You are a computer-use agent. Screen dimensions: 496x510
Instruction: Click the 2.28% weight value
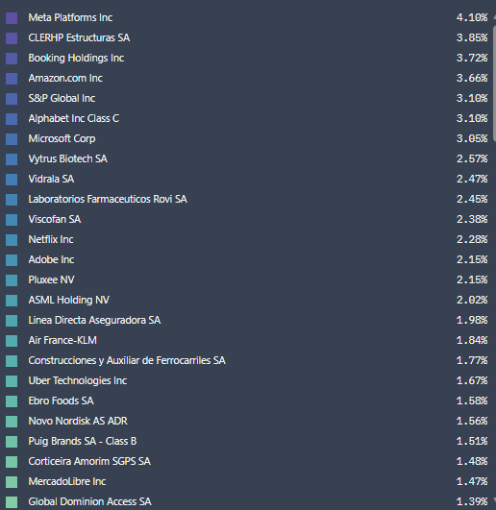pyautogui.click(x=472, y=239)
